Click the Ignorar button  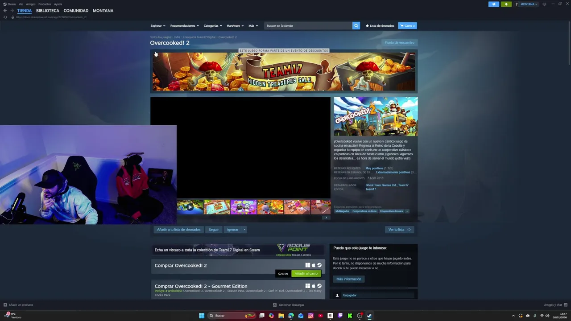point(232,230)
